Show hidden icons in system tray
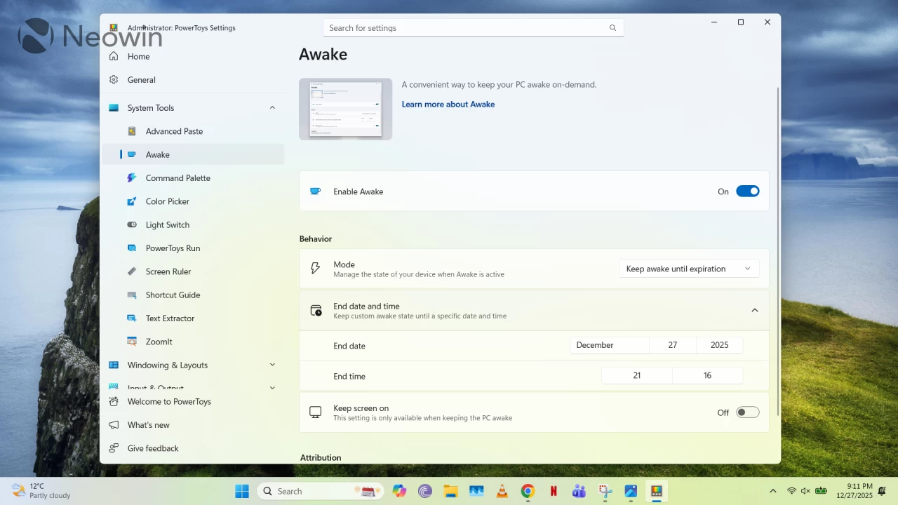898x505 pixels. pos(773,491)
